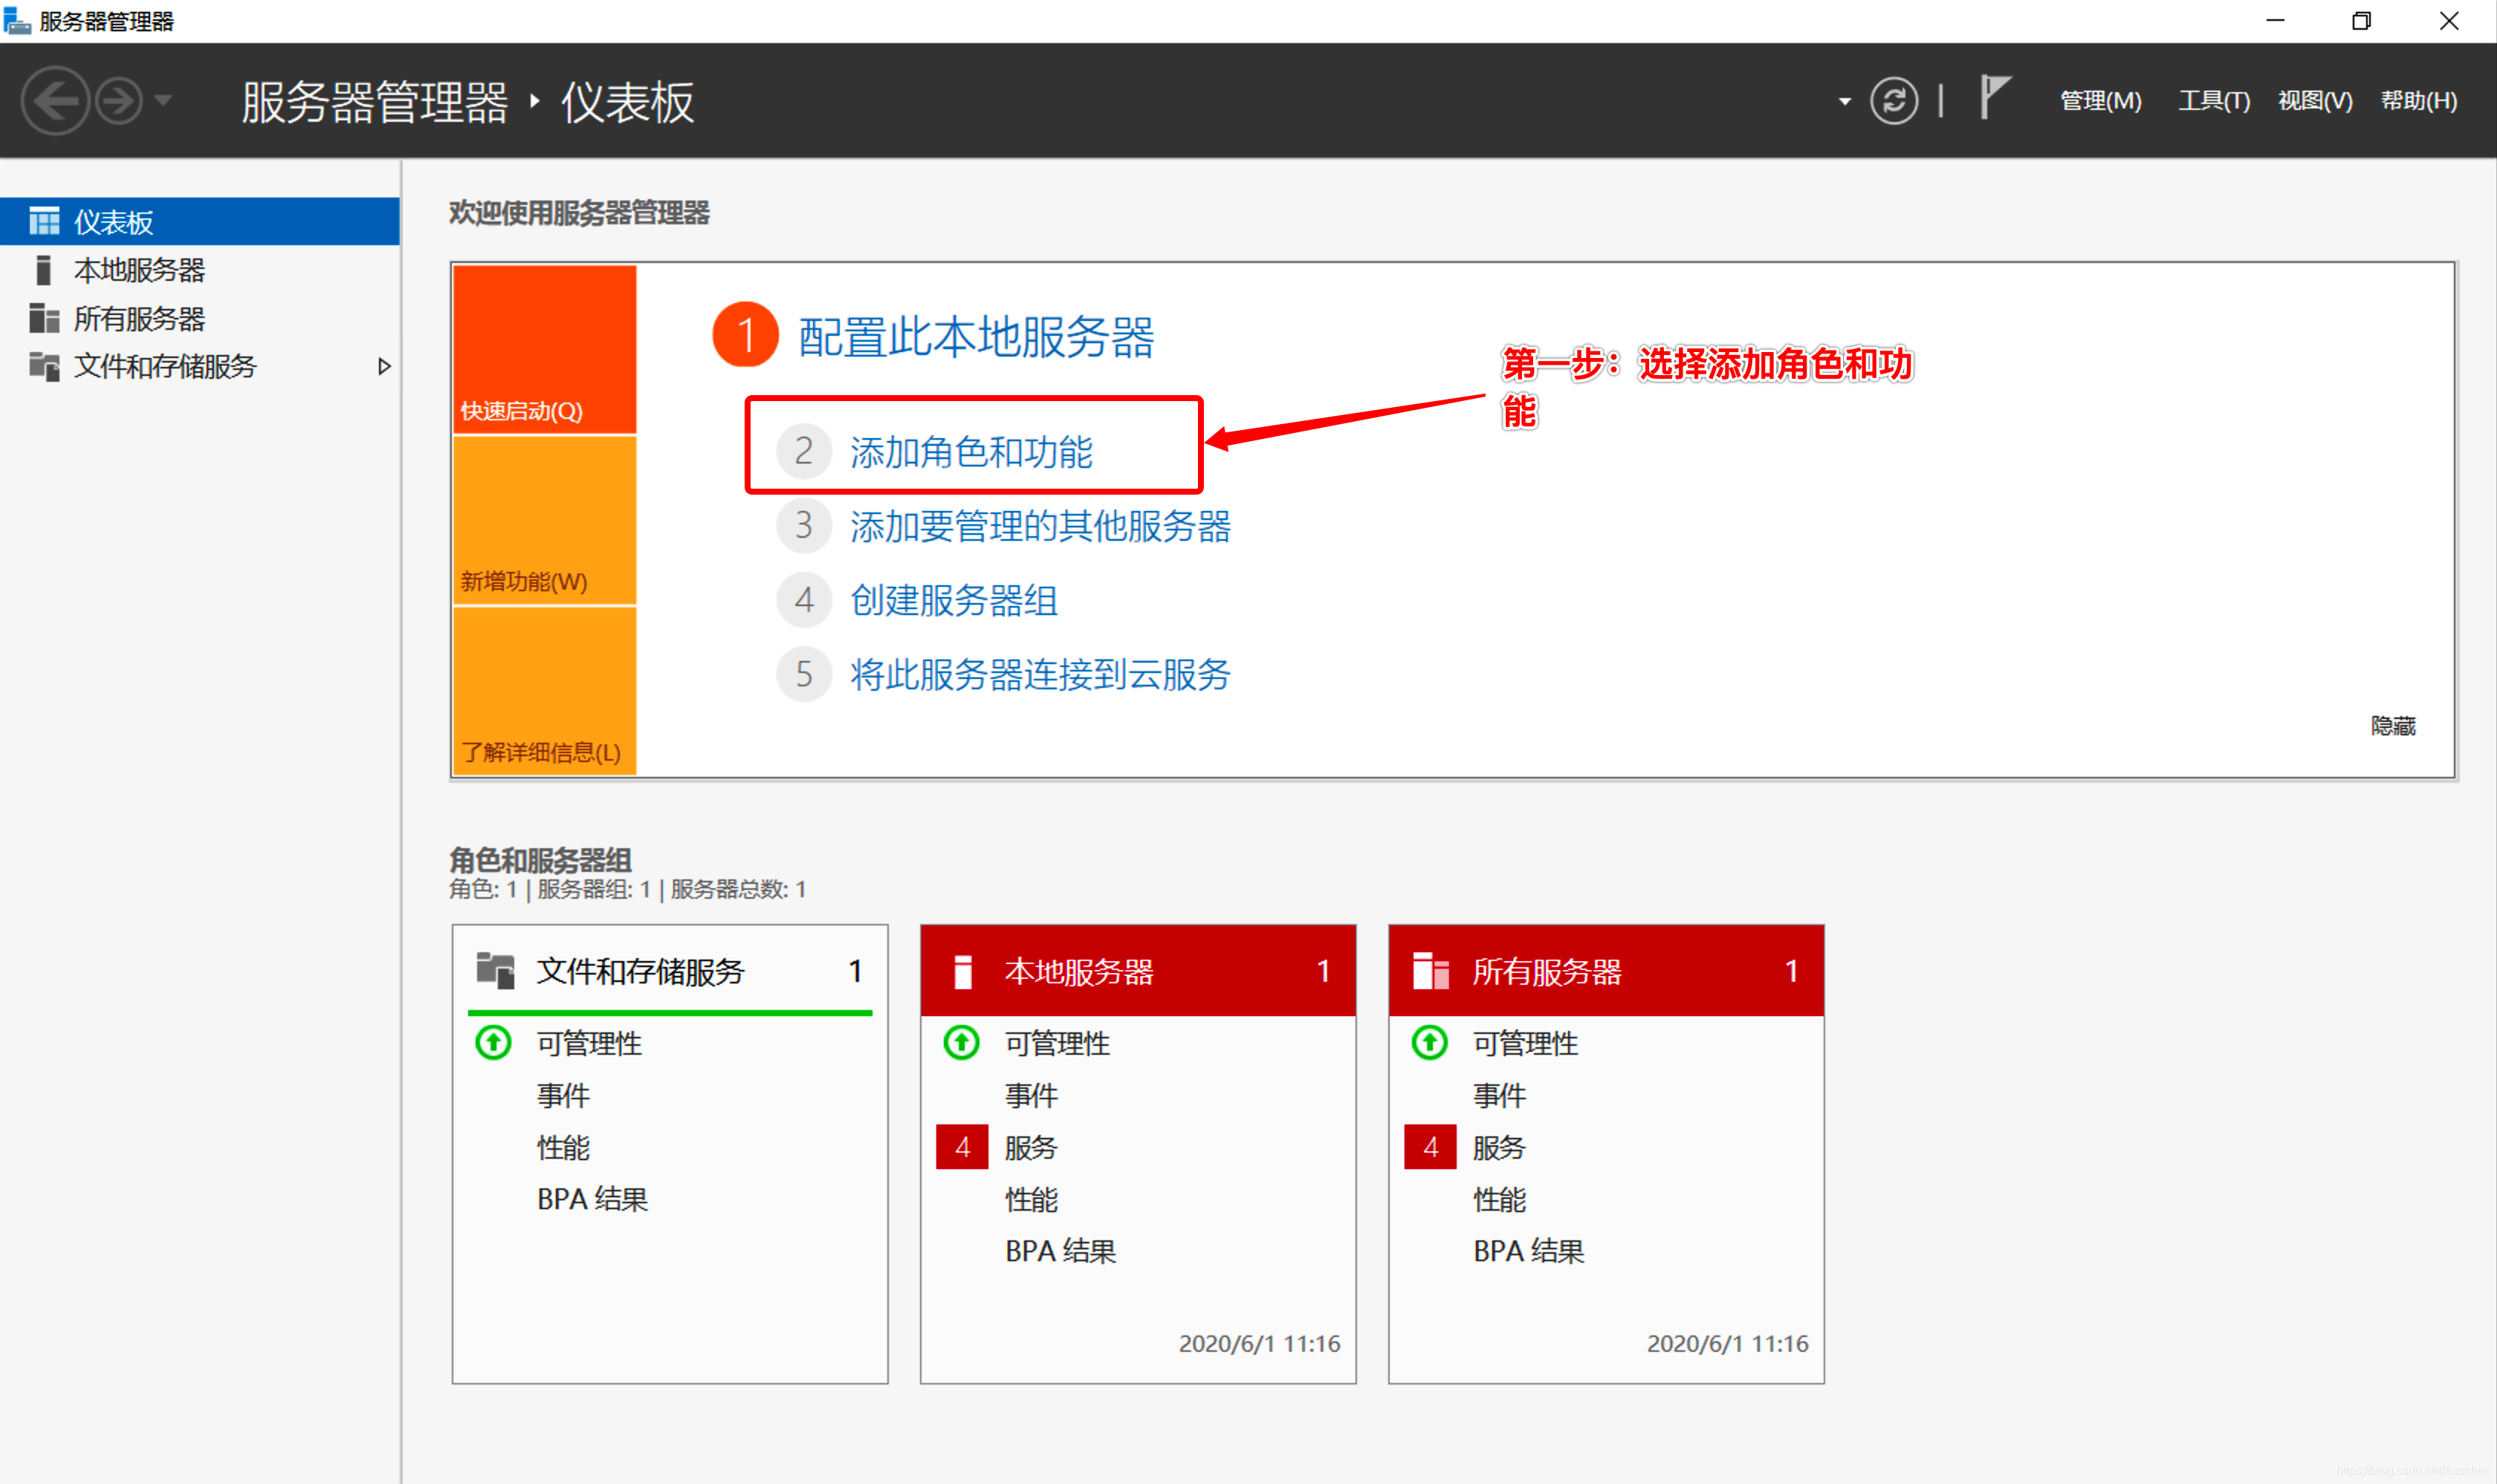Screen dimensions: 2497x1484
Task: Open 服务 in 所有服务器 tile
Action: (x=1500, y=1147)
